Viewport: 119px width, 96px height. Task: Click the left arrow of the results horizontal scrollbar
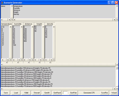coord(2,89)
